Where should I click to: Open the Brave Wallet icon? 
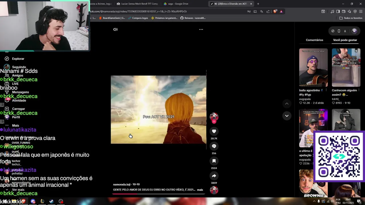point(344,11)
